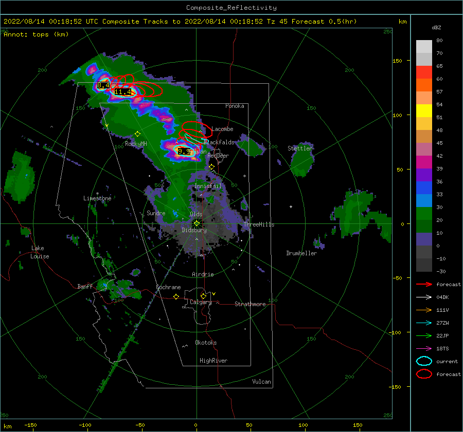Click the Ponoka city label

pos(235,106)
